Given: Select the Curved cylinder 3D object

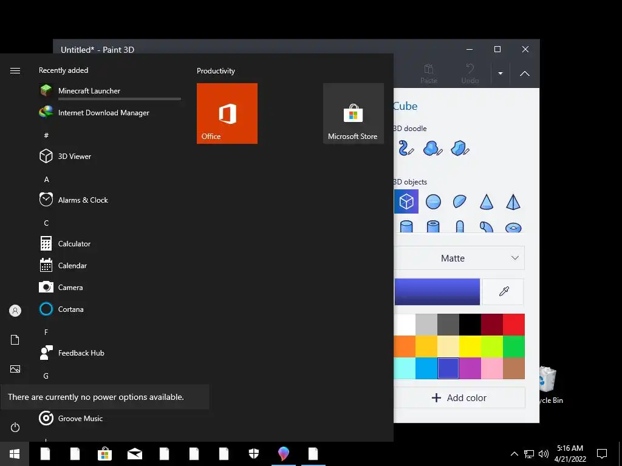Looking at the screenshot, I should coord(487,227).
